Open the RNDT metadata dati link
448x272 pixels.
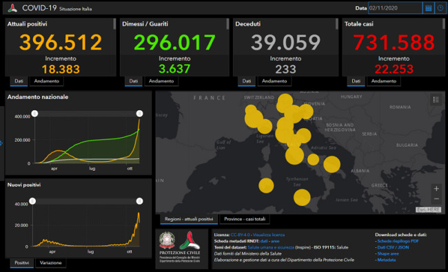pyautogui.click(x=264, y=241)
